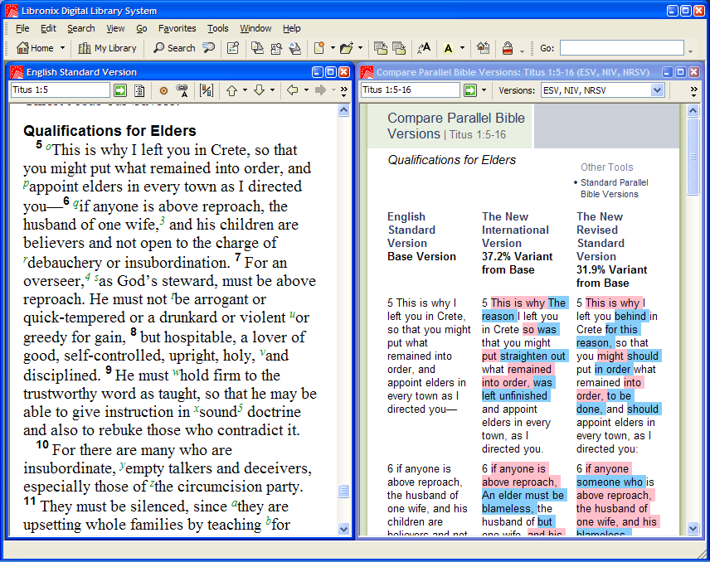The image size is (710, 562).
Task: Click the contents page icon in ESV toolbar
Action: [139, 90]
